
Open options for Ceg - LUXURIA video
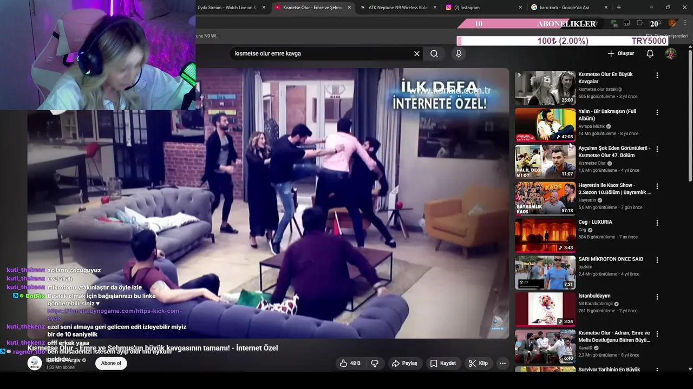657,223
